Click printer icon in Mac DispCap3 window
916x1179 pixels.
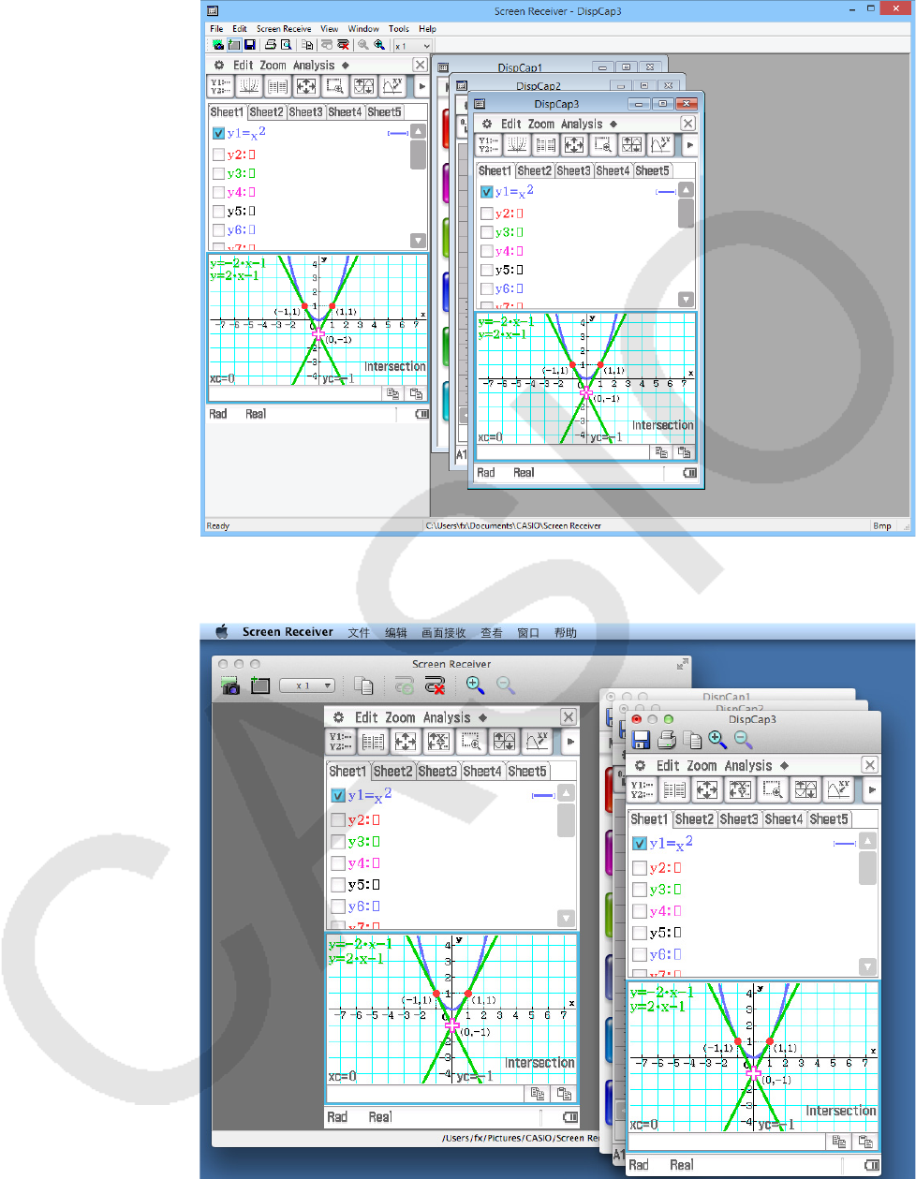[x=667, y=741]
